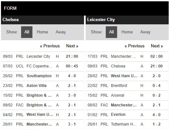This screenshot has width=170, height=134.
Task: Open Leicester's Everton 4 - 0 result
Action: (127, 115)
